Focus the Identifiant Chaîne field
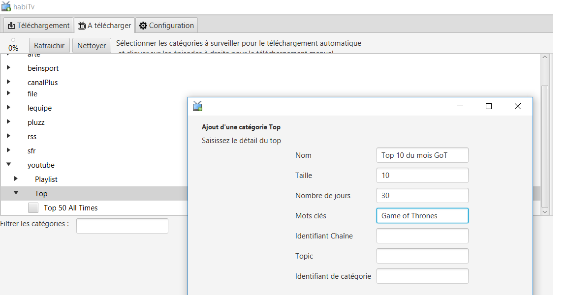Viewport: 567px width, 295px height. (422, 236)
